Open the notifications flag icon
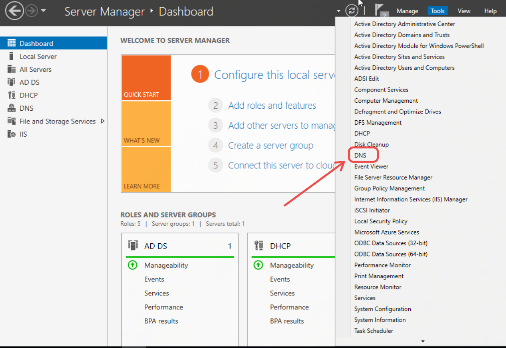 pyautogui.click(x=381, y=11)
